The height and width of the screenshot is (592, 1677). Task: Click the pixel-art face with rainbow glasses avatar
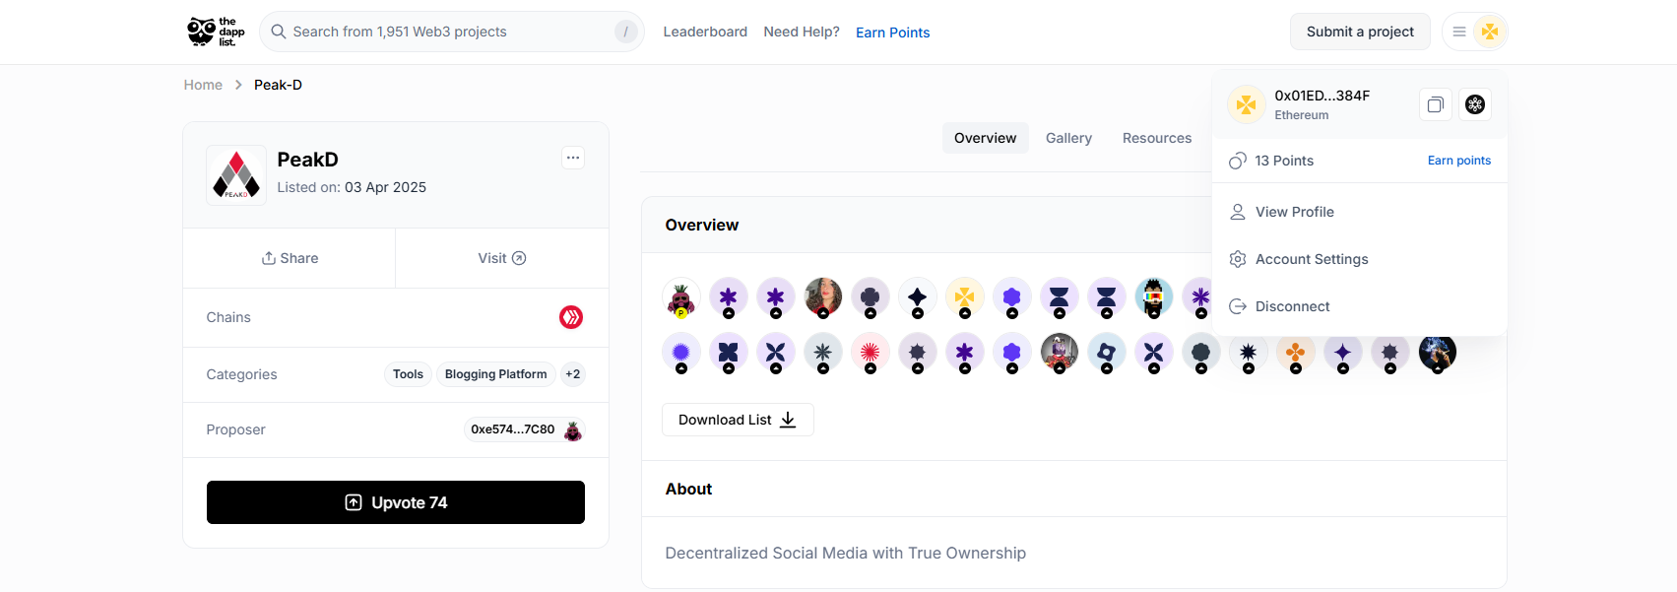[x=1154, y=296]
